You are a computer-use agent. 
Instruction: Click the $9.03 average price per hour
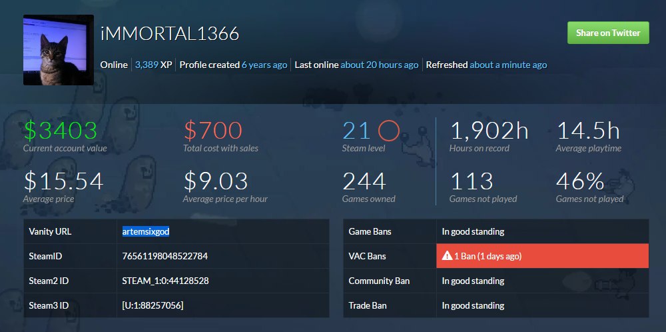[216, 181]
